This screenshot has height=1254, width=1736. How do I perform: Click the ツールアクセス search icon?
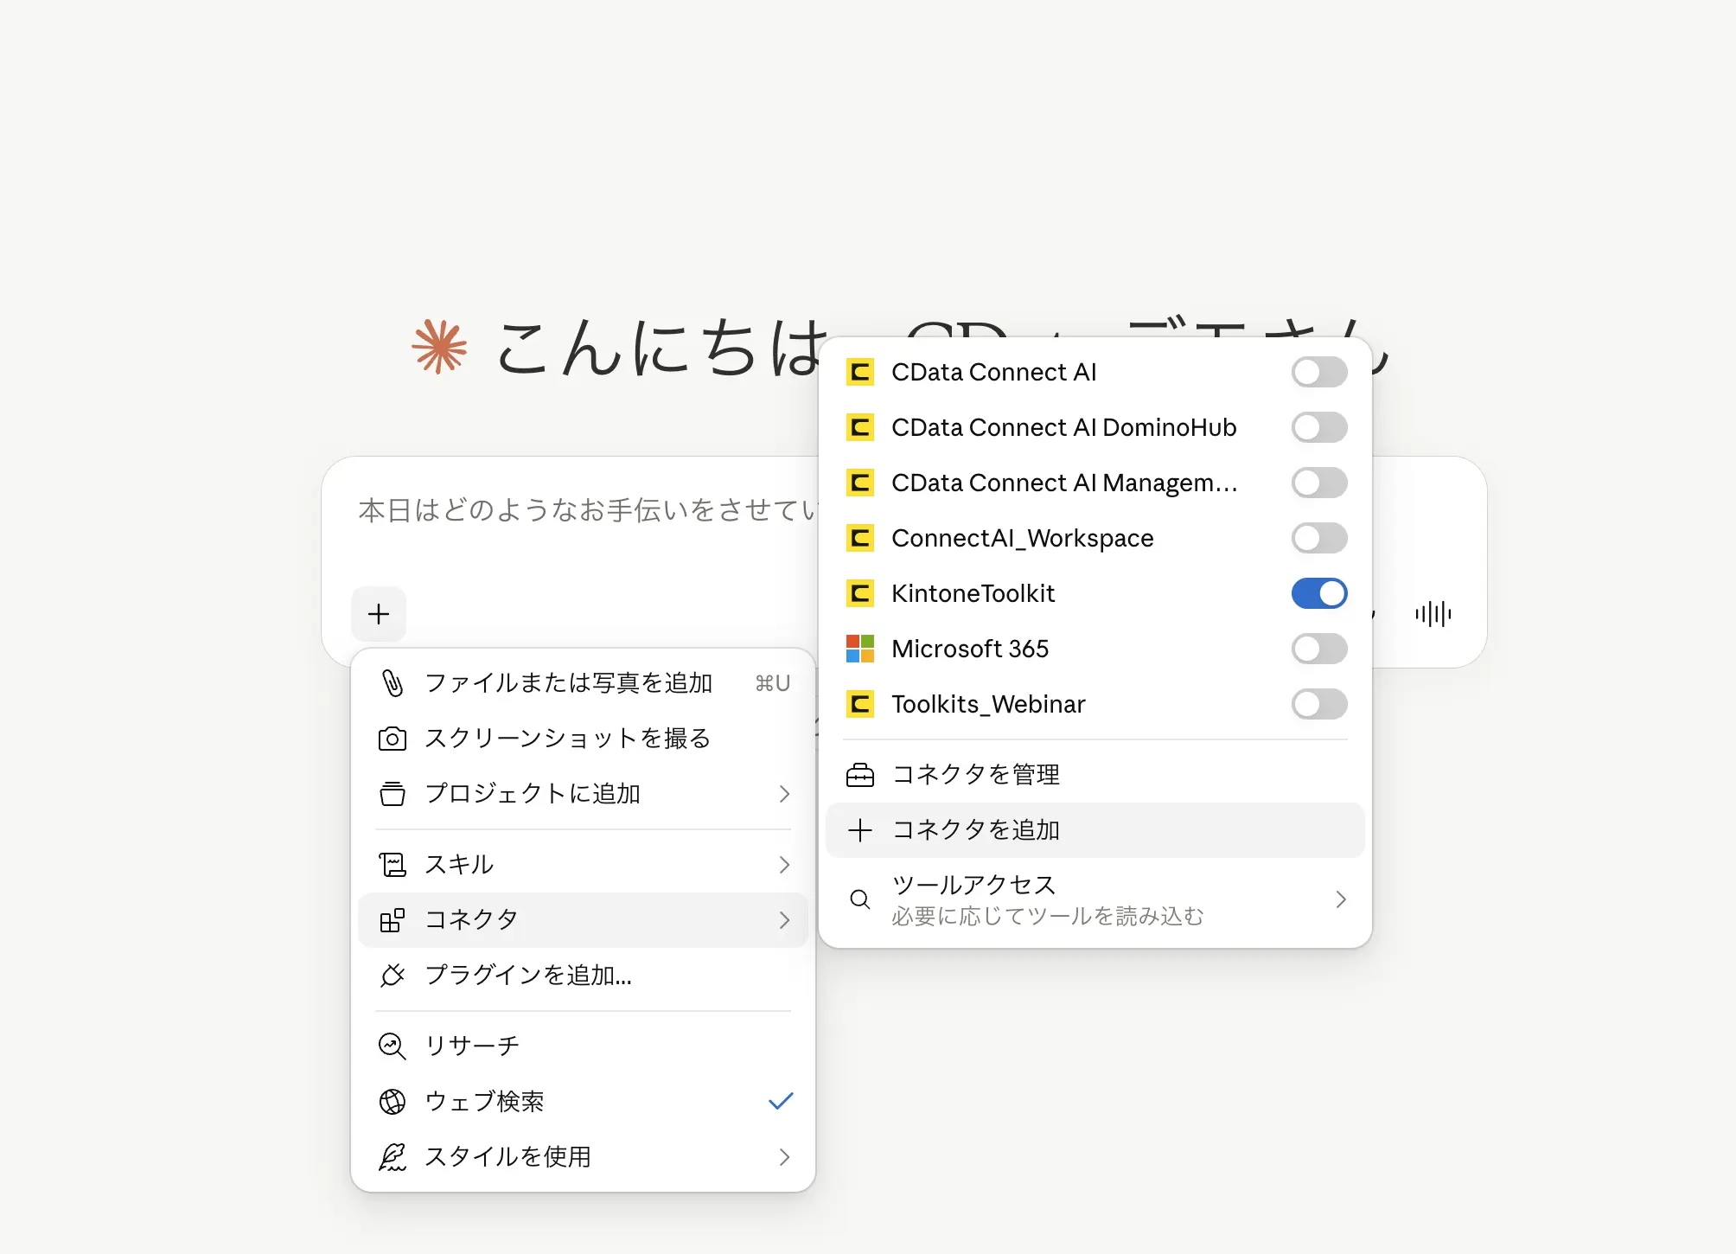pos(860,899)
